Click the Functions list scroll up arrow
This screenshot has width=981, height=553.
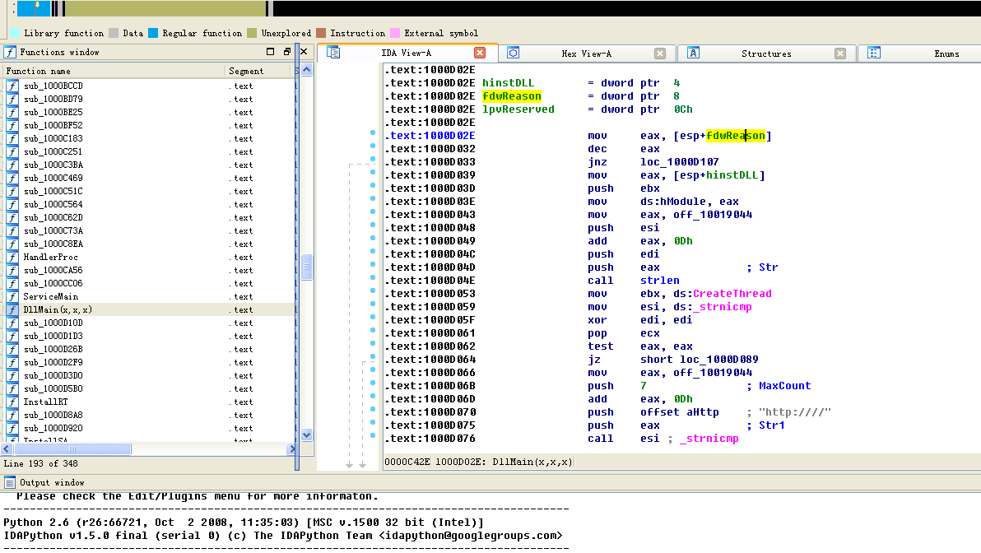(306, 70)
